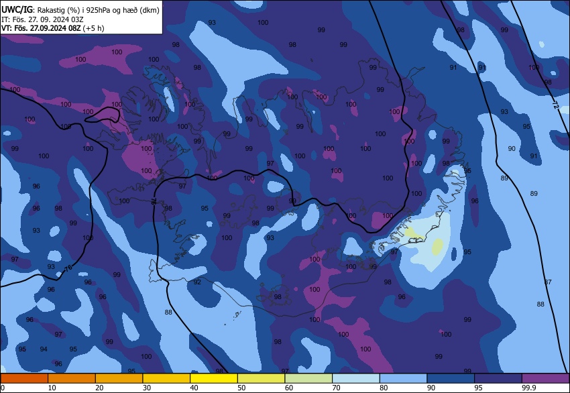Click the 0–10 dark orange legend swatch
Image resolution: width=570 pixels, height=393 pixels.
24,378
